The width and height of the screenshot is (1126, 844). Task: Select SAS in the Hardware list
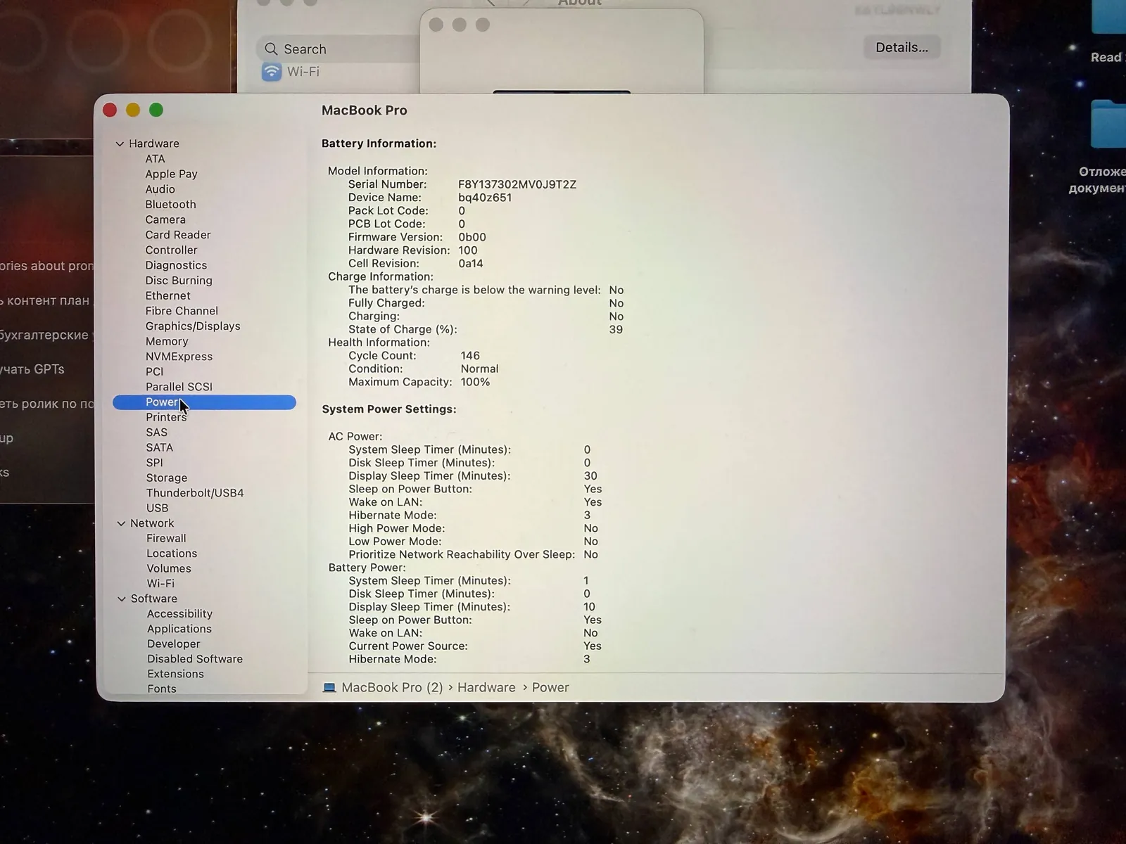pos(156,433)
